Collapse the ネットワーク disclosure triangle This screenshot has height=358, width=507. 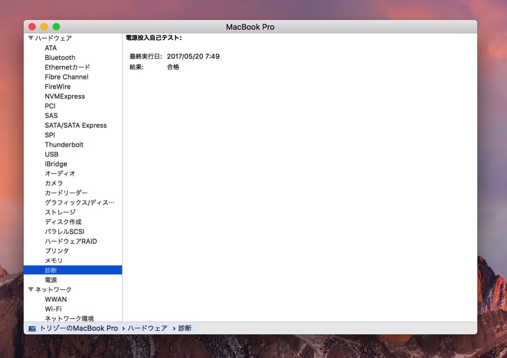(31, 289)
